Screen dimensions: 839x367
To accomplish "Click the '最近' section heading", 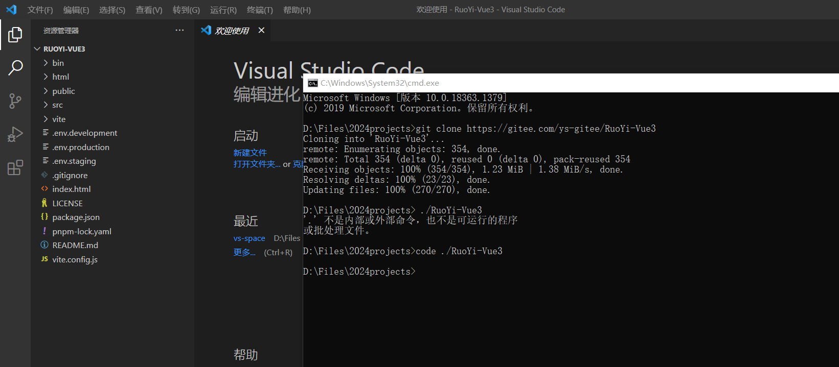I will point(246,221).
